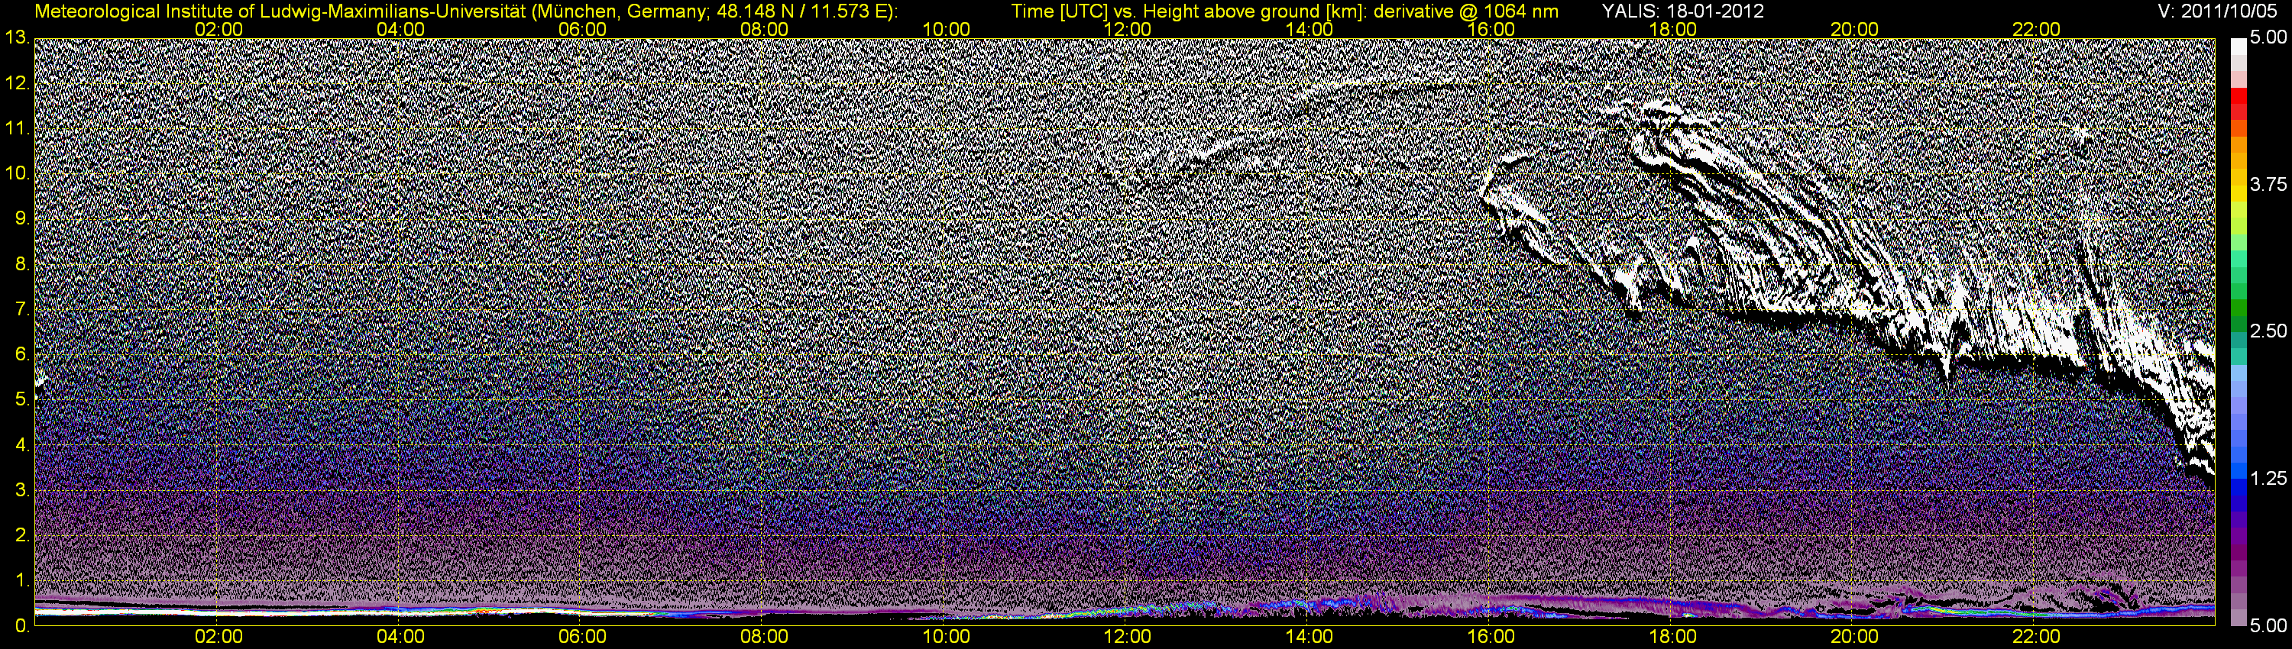Click the 16:00 label on the bottom time axis
This screenshot has width=2292, height=649.
[x=1491, y=638]
